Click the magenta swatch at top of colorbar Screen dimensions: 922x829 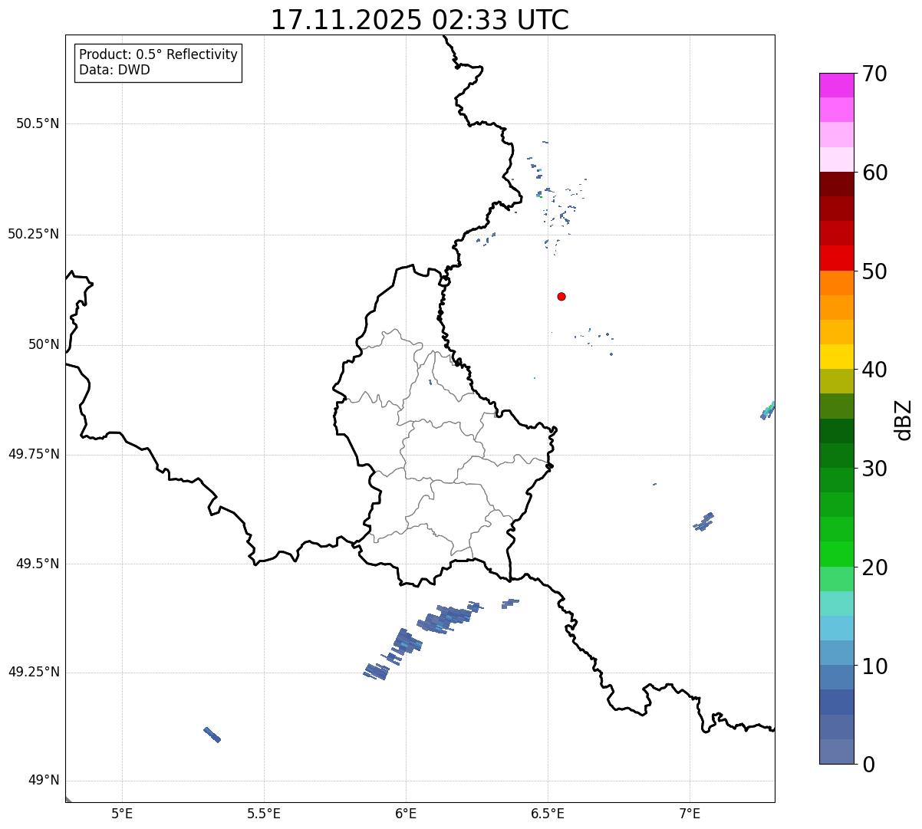(x=837, y=85)
